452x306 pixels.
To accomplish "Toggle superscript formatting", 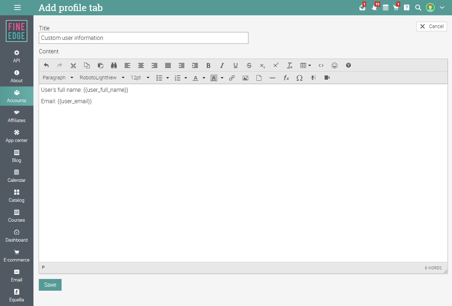I will click(x=276, y=65).
